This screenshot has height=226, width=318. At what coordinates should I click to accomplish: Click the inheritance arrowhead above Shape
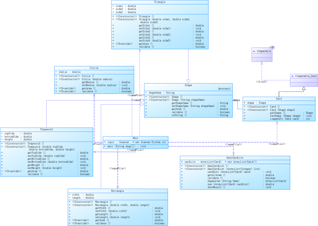[188, 81]
